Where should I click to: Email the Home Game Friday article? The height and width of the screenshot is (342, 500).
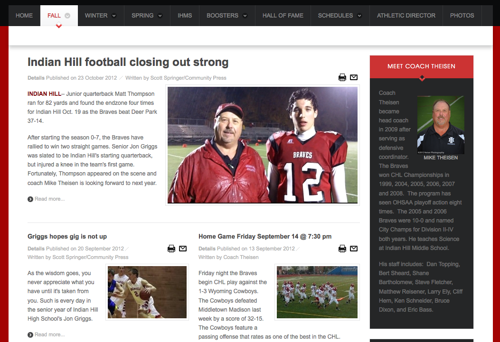point(354,249)
